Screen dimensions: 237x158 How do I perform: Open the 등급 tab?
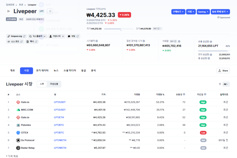[x=84, y=70]
